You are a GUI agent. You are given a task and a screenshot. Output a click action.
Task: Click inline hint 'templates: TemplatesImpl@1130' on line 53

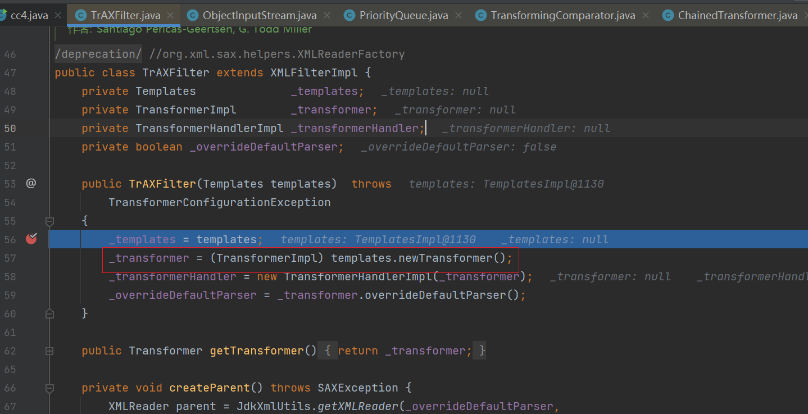click(506, 184)
